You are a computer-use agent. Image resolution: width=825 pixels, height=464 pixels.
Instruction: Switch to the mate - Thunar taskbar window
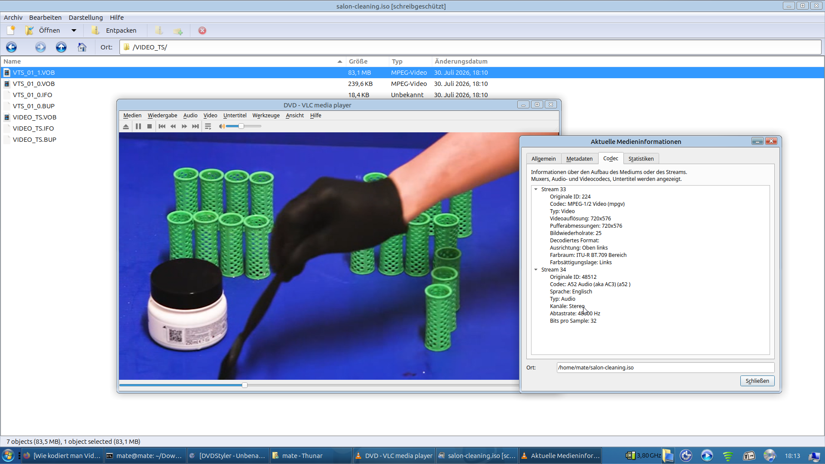coord(311,456)
